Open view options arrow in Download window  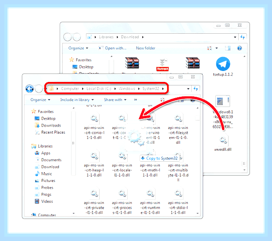tap(216, 48)
